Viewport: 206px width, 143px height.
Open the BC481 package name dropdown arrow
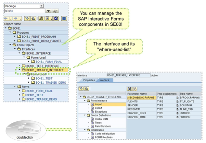pyautogui.click(x=49, y=11)
